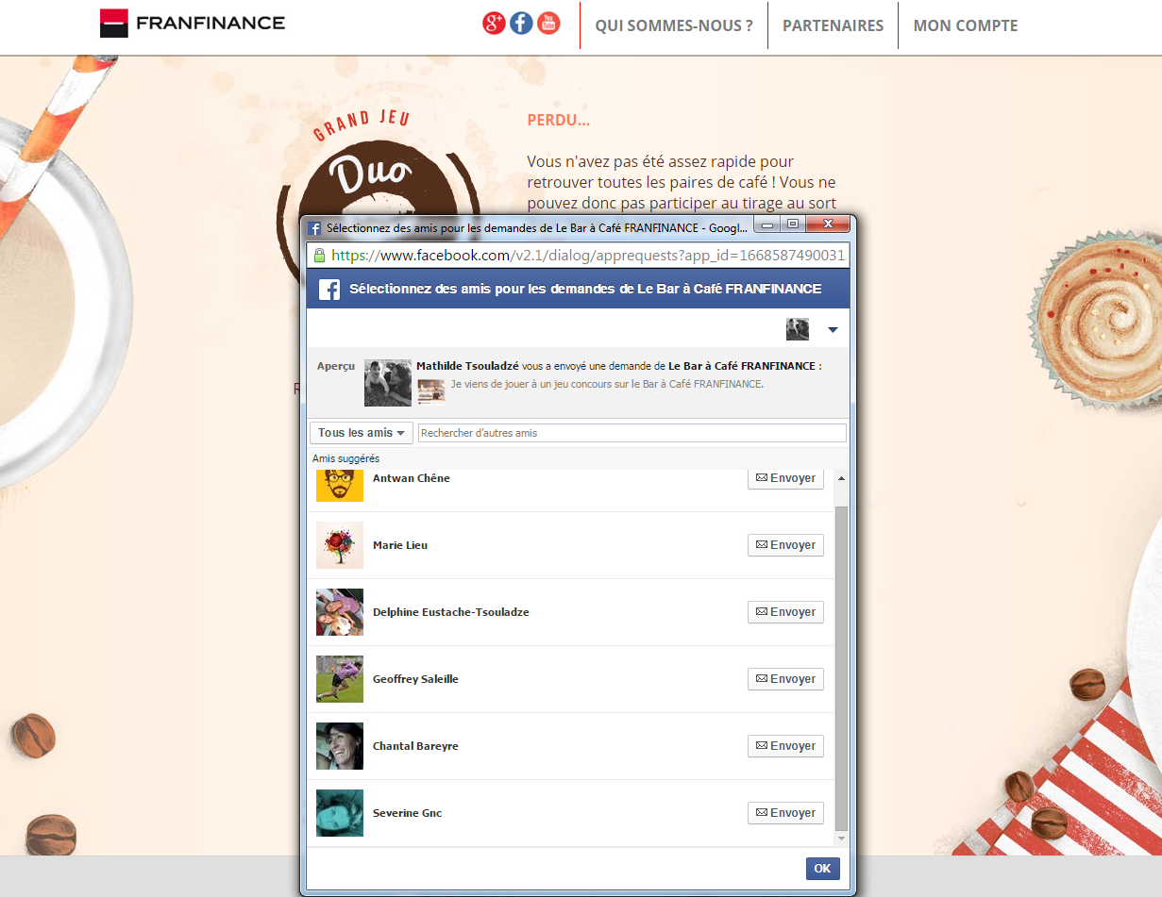Send request to Geoffrey Saleille
The width and height of the screenshot is (1162, 897).
pyautogui.click(x=785, y=679)
